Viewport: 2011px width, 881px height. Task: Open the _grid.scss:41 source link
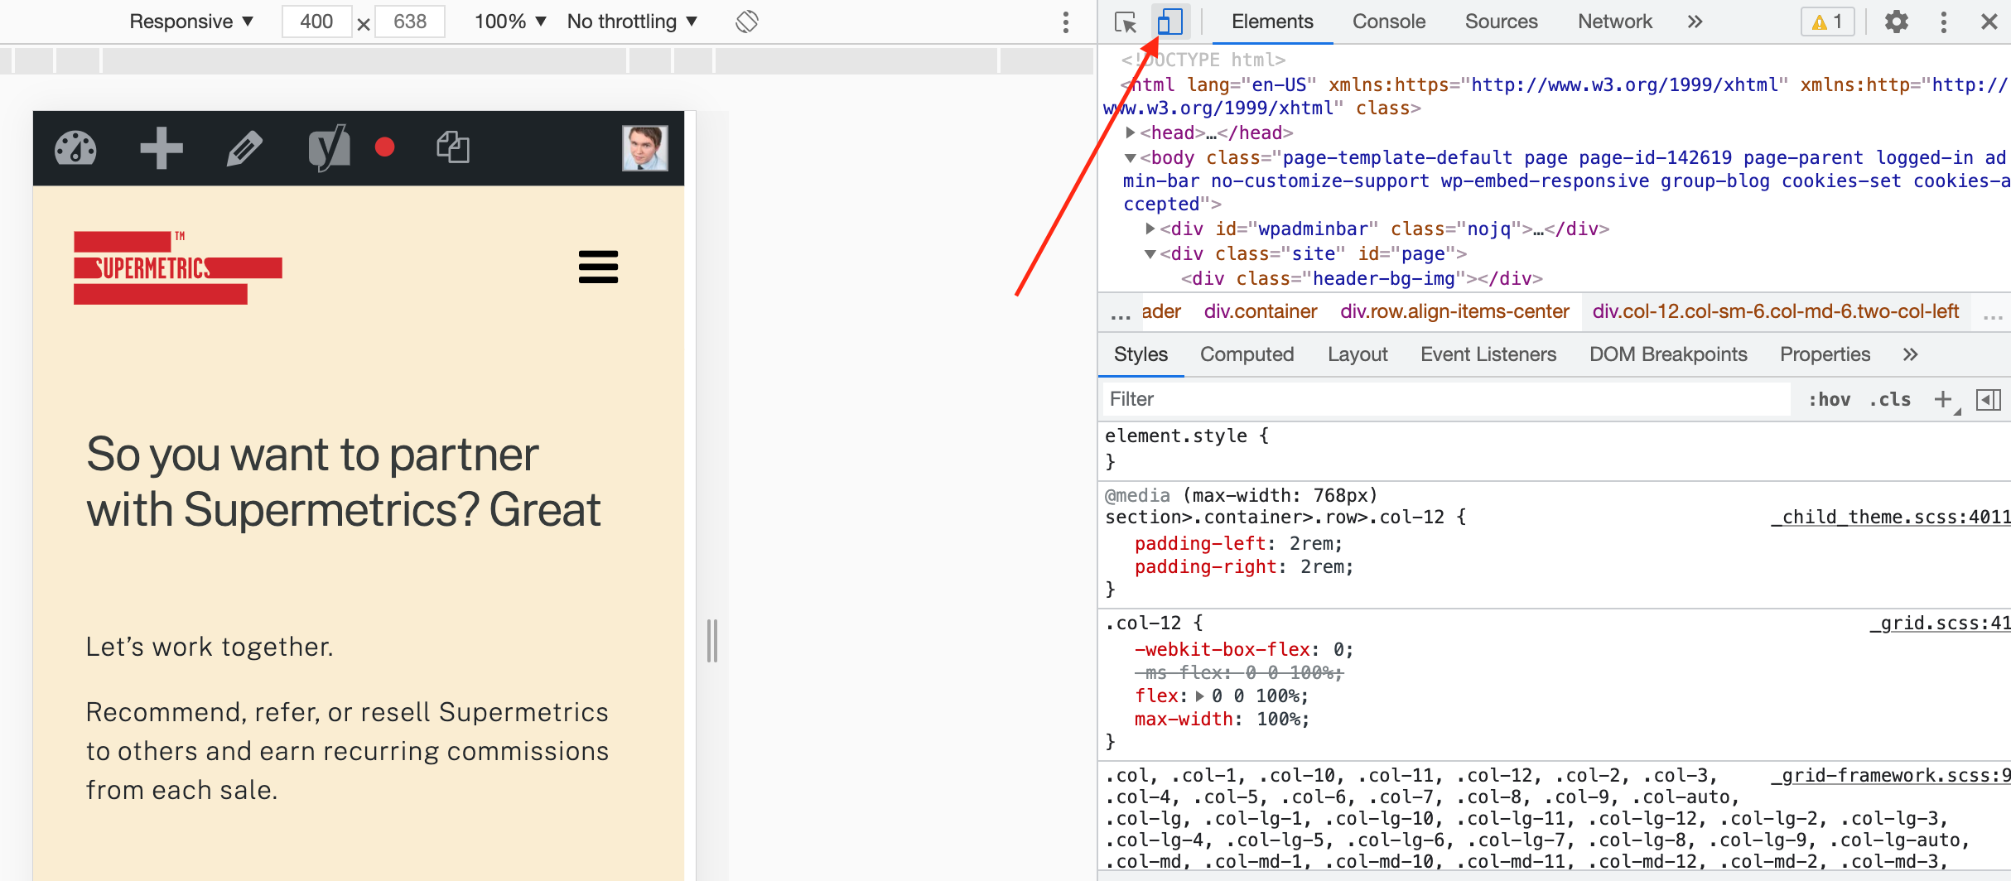click(x=1940, y=623)
